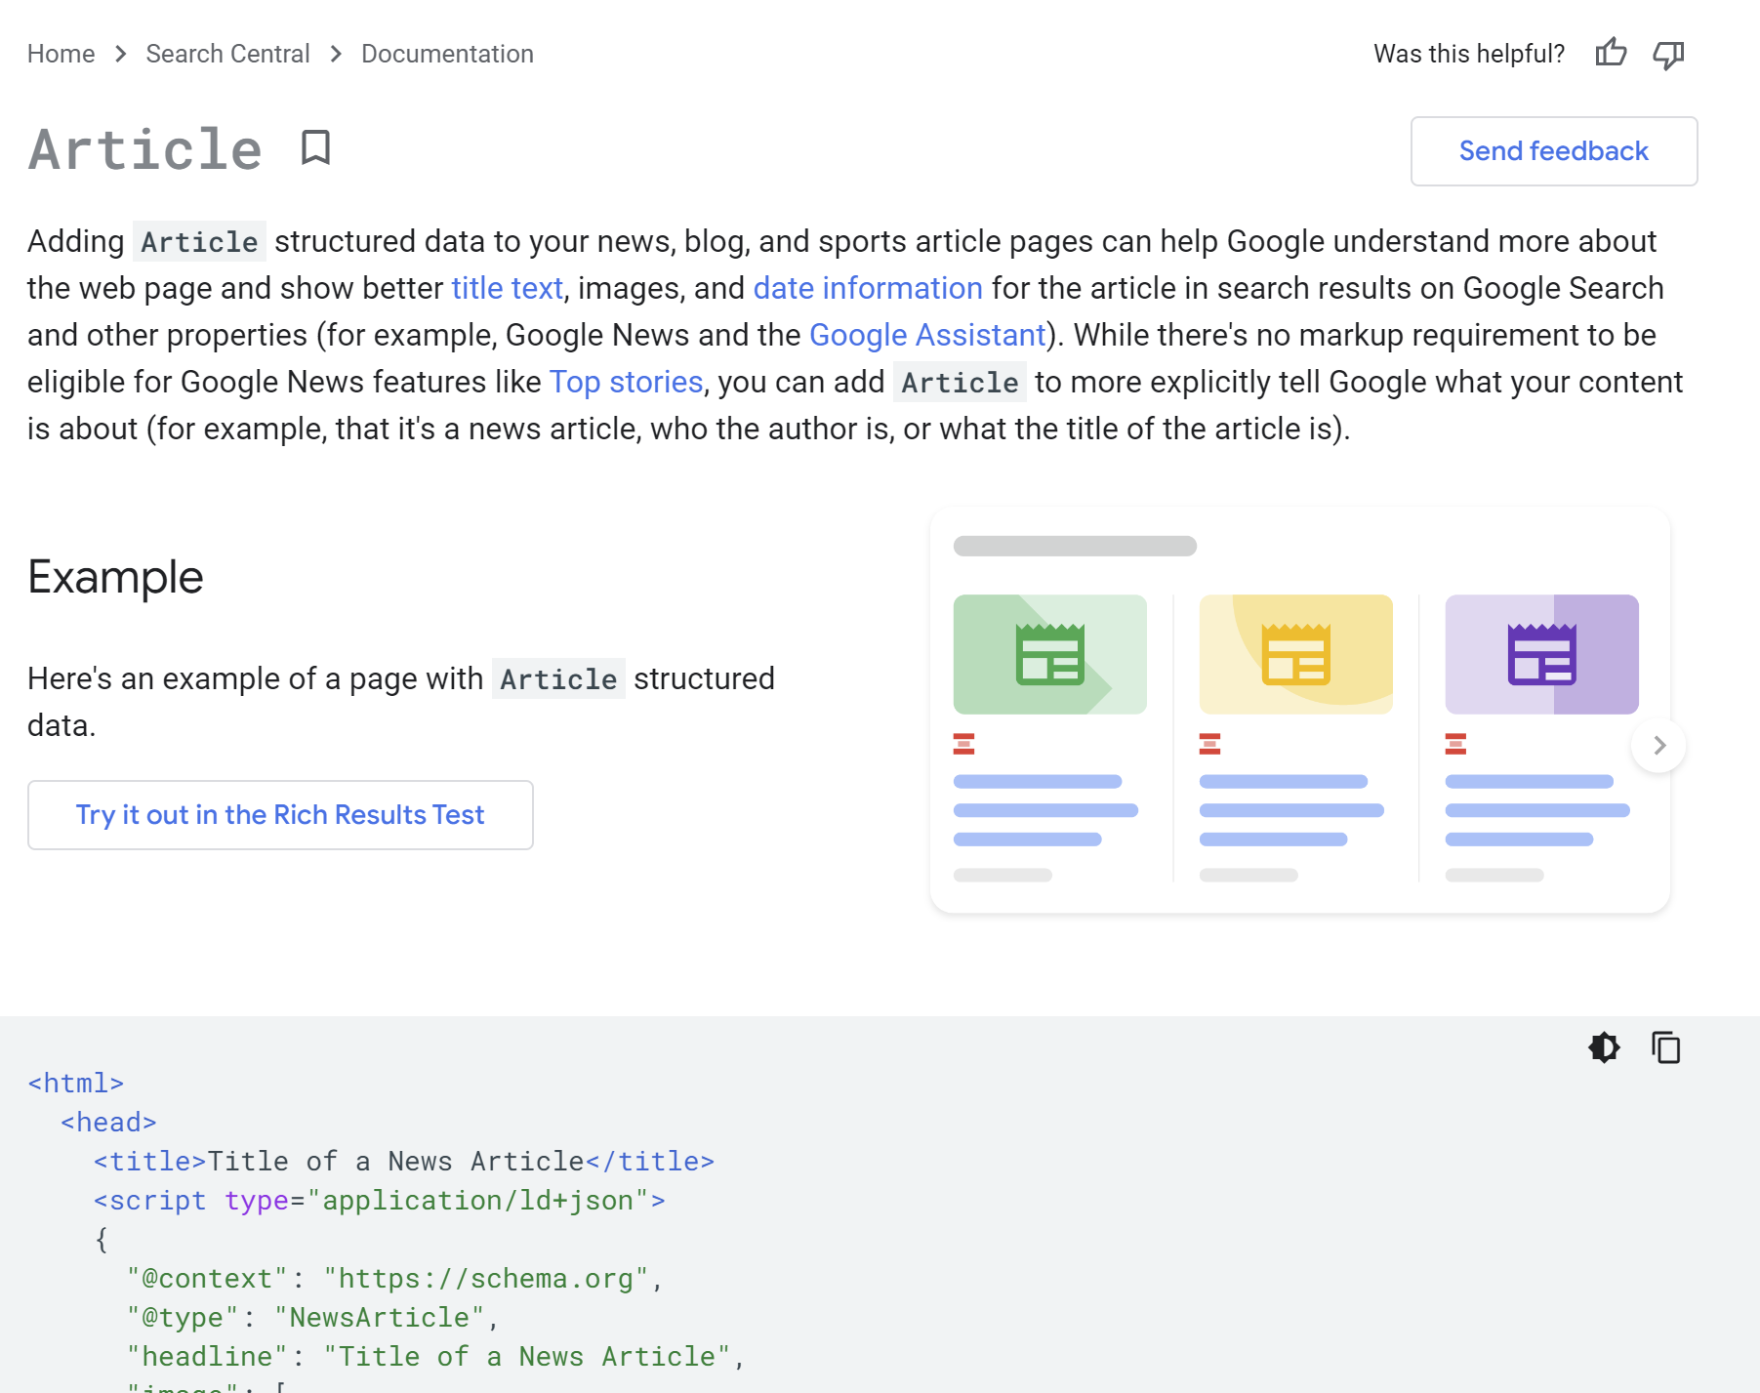Open the 'Top stories' link
Viewport: 1760px width, 1393px height.
pos(626,382)
